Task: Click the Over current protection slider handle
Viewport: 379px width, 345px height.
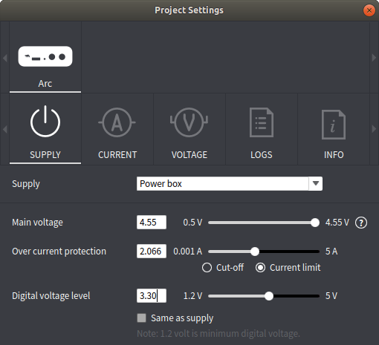Action: (255, 252)
